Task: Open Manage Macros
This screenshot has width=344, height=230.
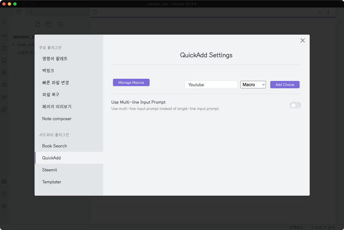Action: pyautogui.click(x=131, y=83)
